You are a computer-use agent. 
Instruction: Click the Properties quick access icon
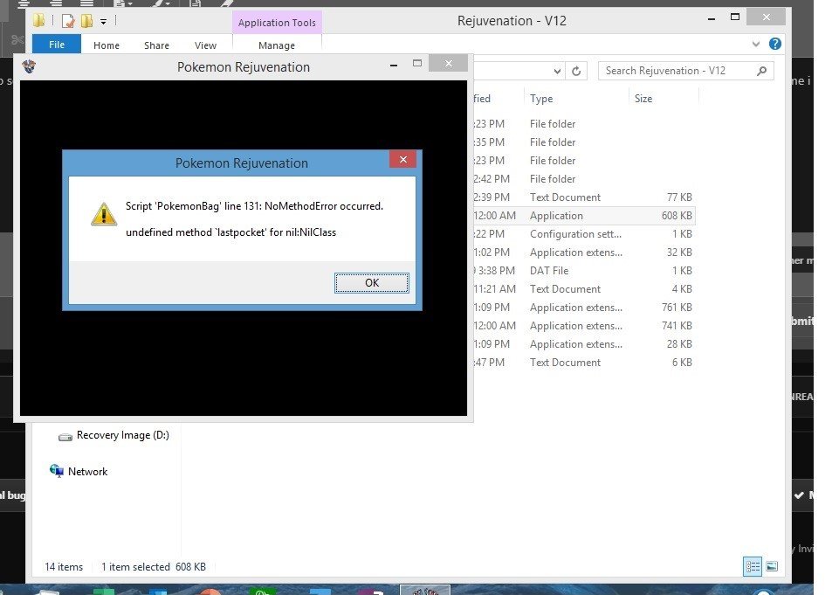[68, 21]
